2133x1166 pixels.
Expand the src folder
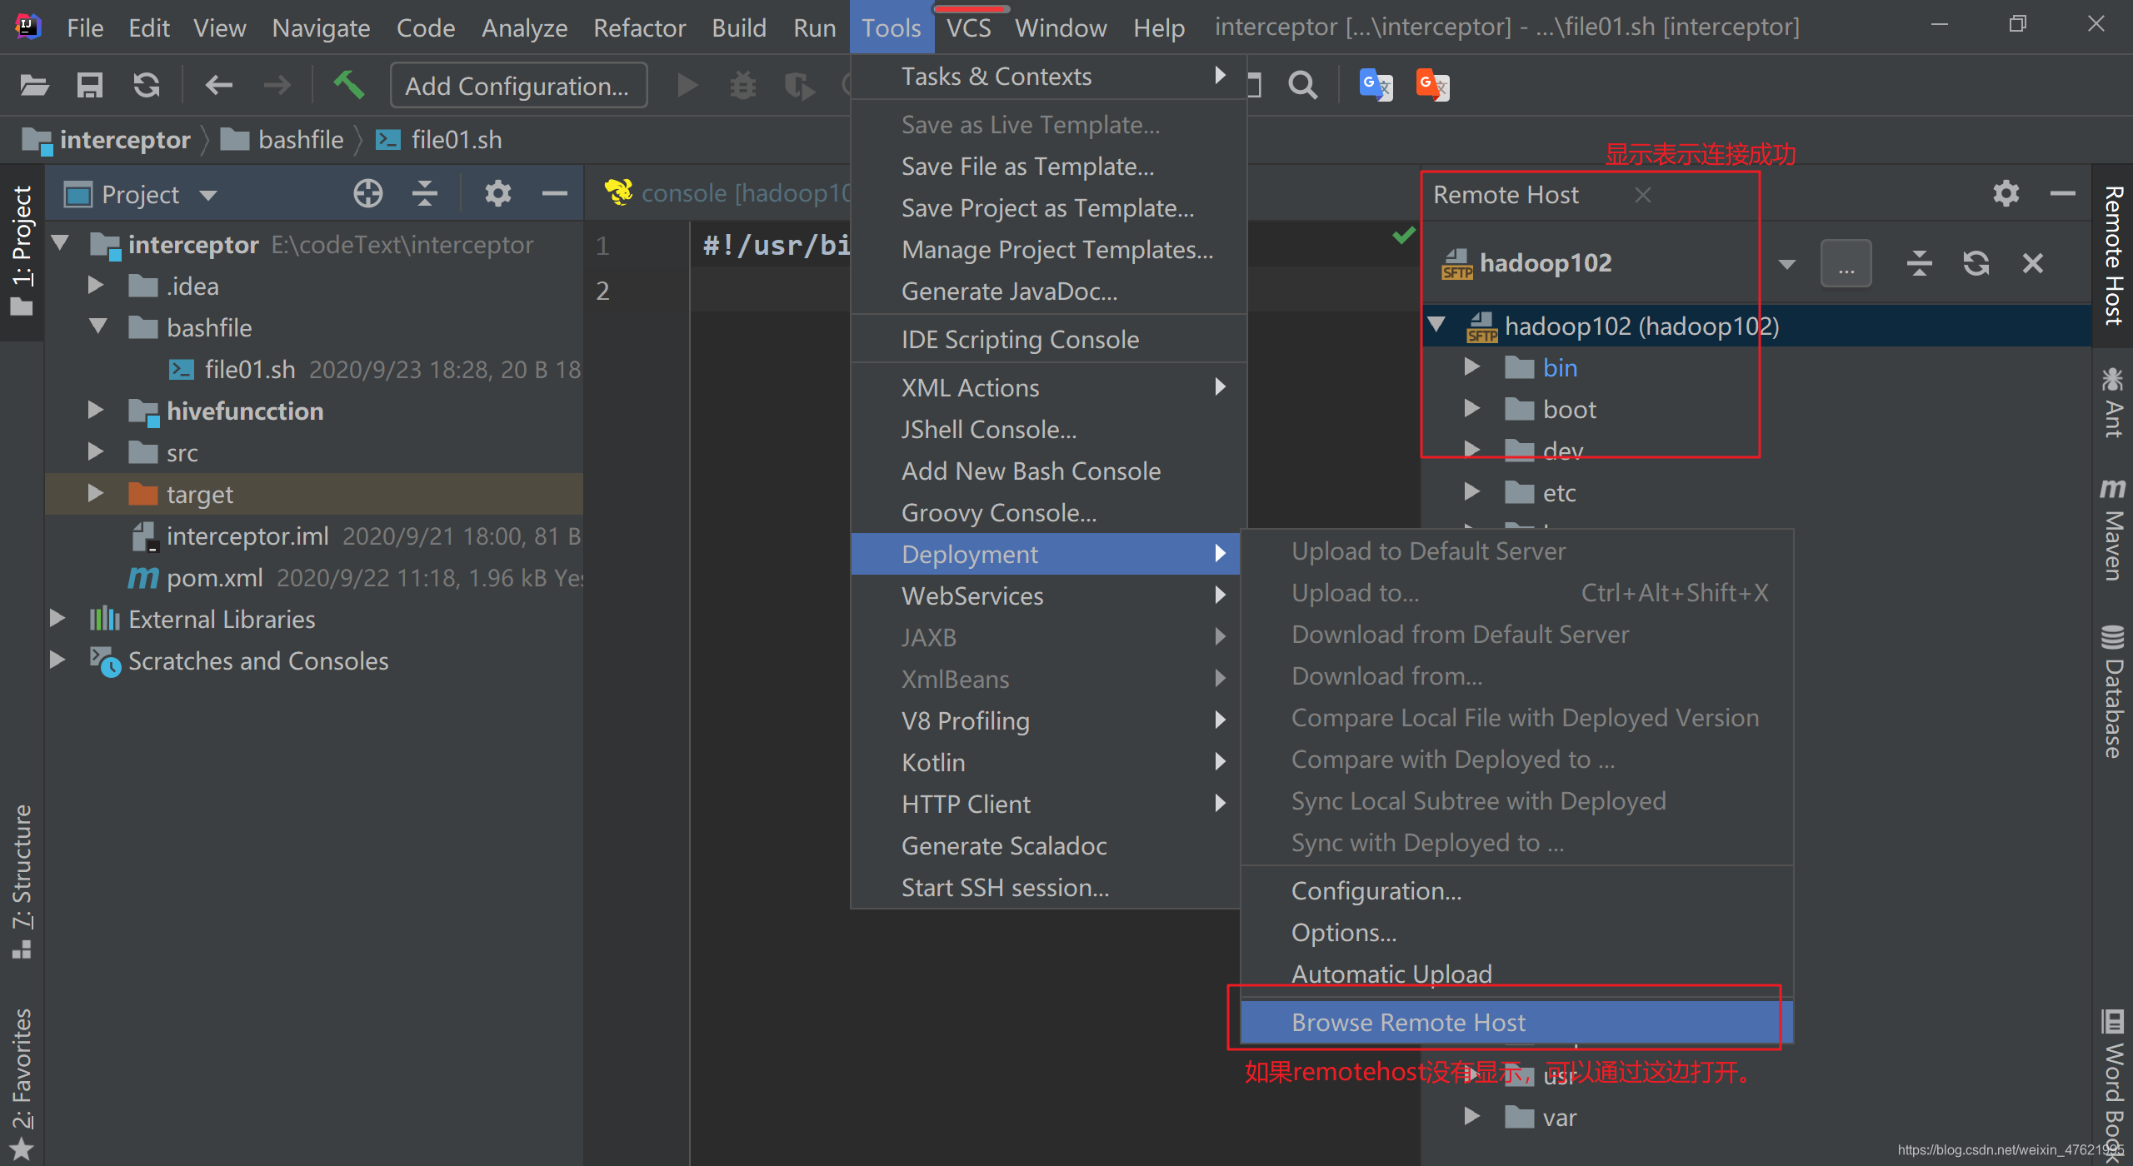coord(96,452)
